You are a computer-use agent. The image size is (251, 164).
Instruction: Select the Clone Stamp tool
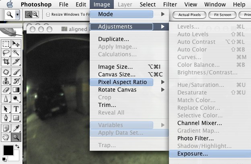[6, 81]
